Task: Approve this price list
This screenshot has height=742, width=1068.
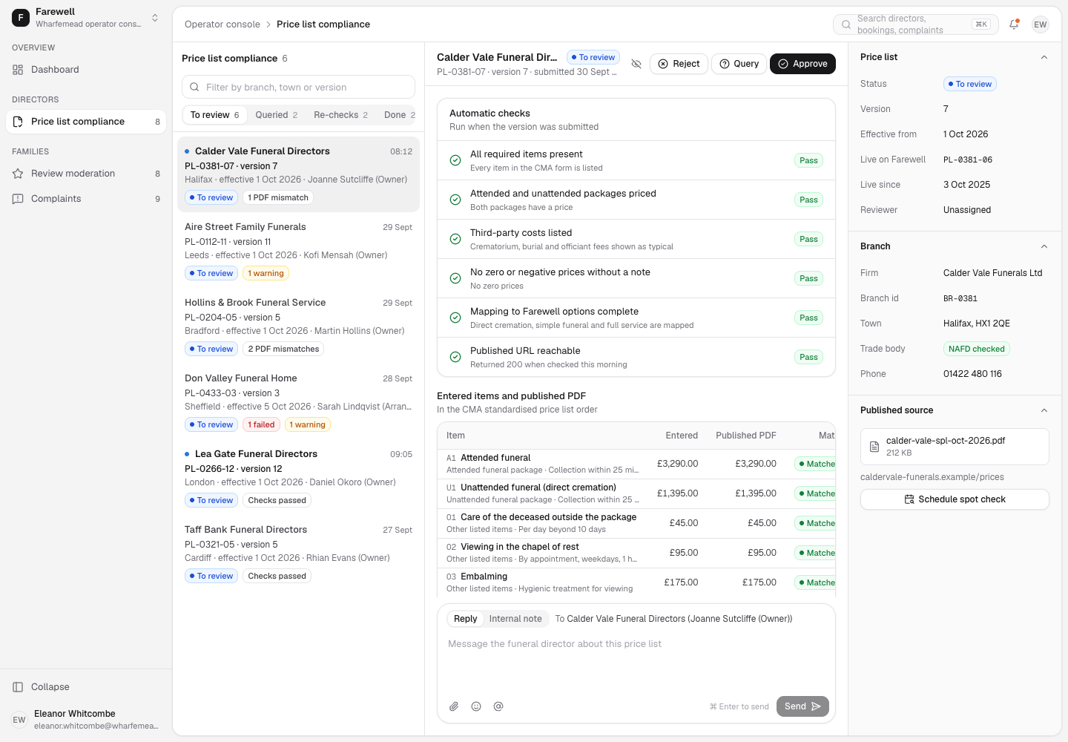Action: click(802, 64)
